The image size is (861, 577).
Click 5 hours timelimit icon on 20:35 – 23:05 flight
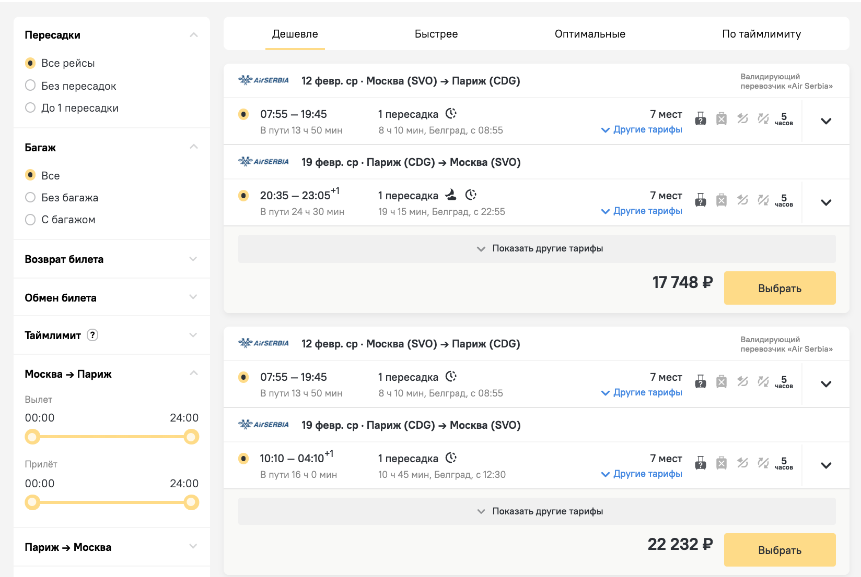(784, 200)
